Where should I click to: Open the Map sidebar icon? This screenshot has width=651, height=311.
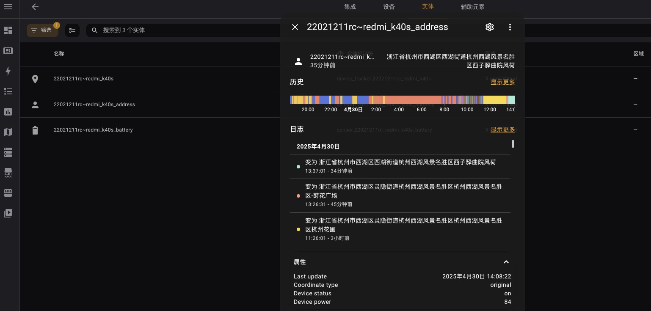8,132
